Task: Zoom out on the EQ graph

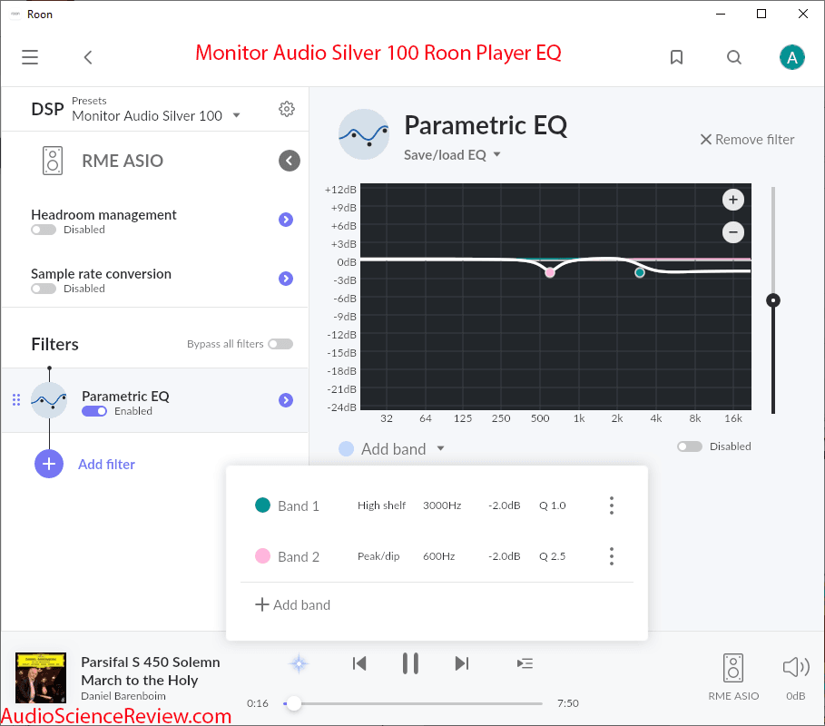Action: (x=733, y=232)
